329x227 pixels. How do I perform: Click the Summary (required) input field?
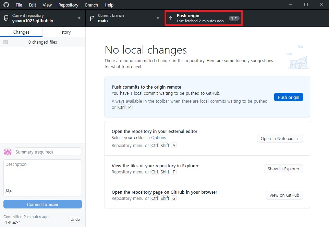pyautogui.click(x=48, y=152)
